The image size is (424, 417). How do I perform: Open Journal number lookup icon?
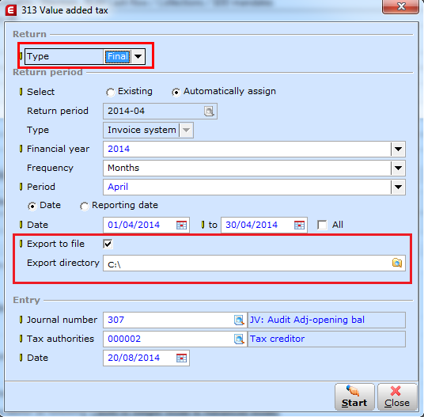(239, 320)
